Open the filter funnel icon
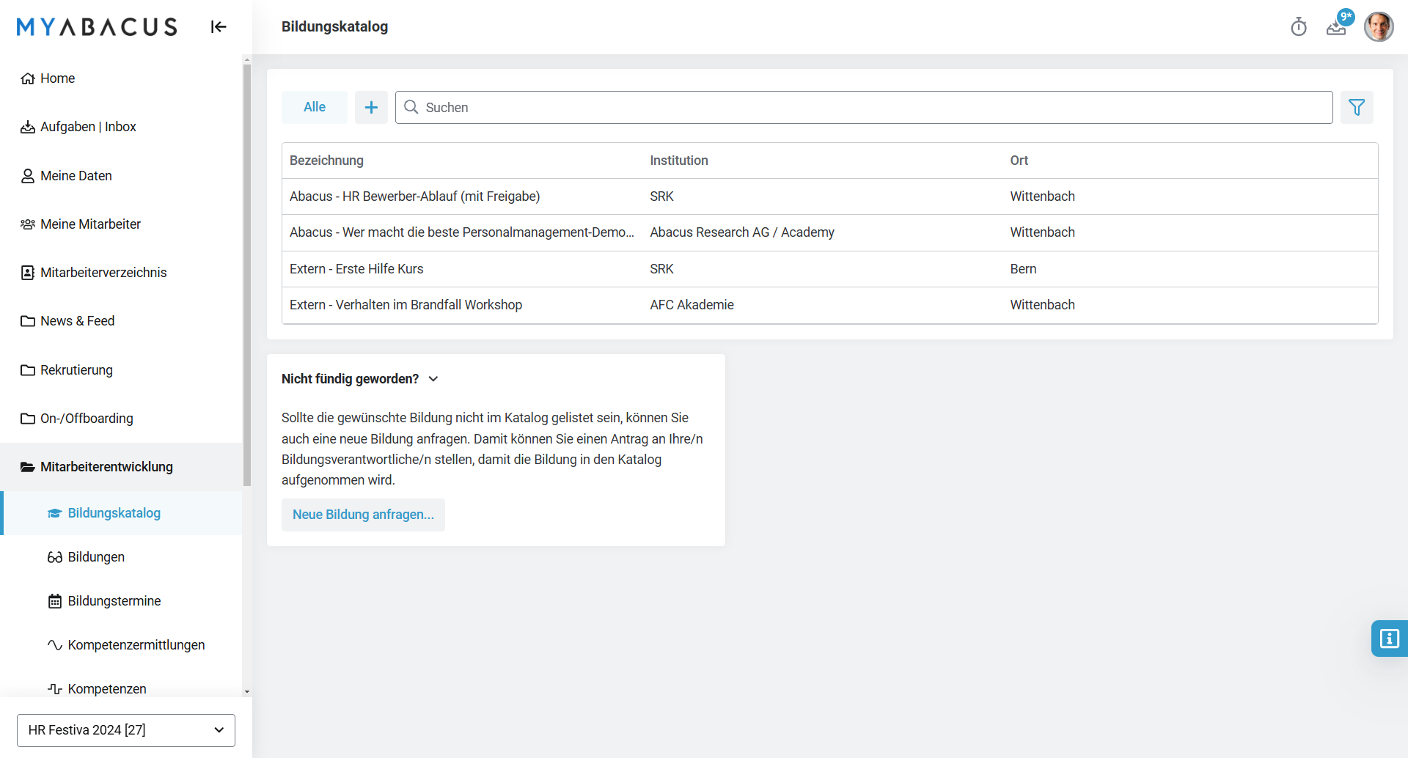Image resolution: width=1408 pixels, height=758 pixels. click(1357, 107)
